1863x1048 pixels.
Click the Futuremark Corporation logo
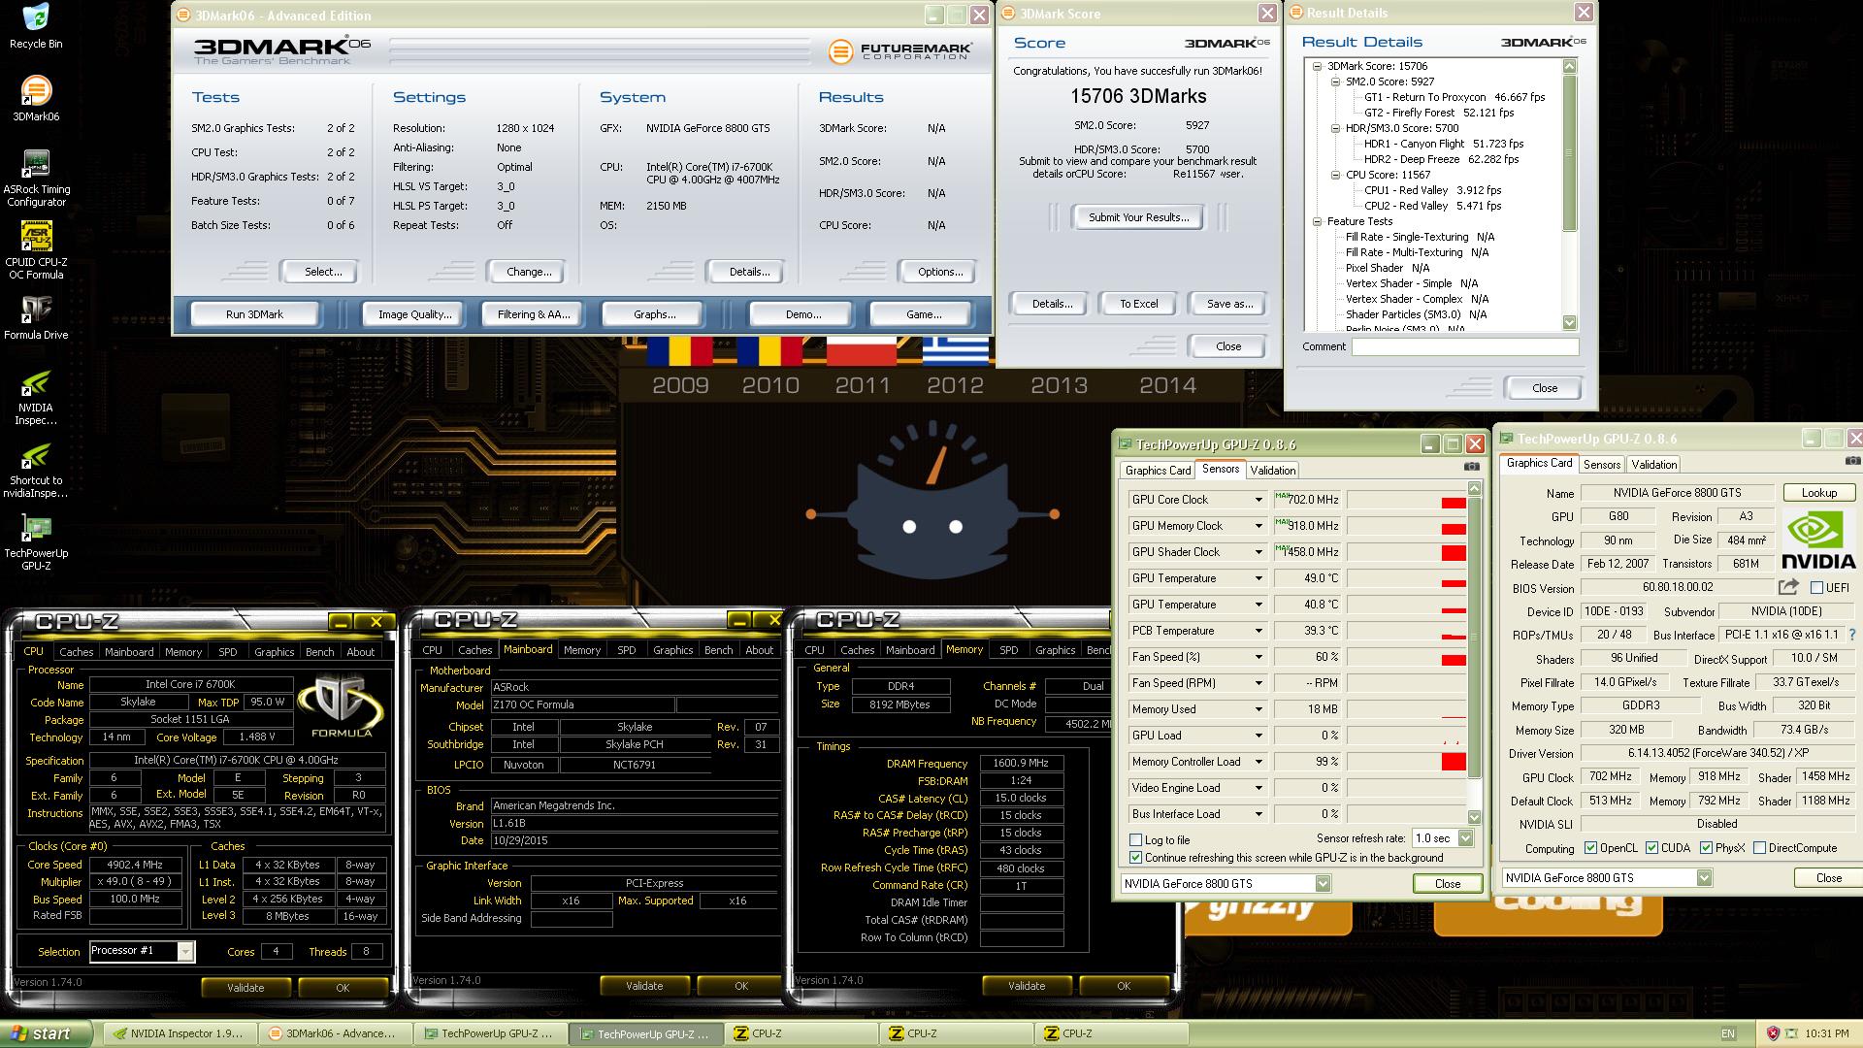[899, 51]
